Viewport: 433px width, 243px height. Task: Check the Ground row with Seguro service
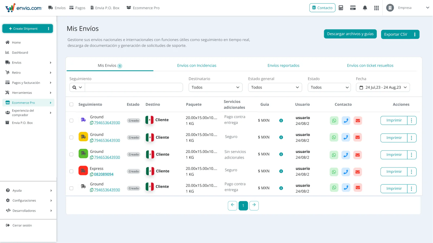pyautogui.click(x=71, y=137)
